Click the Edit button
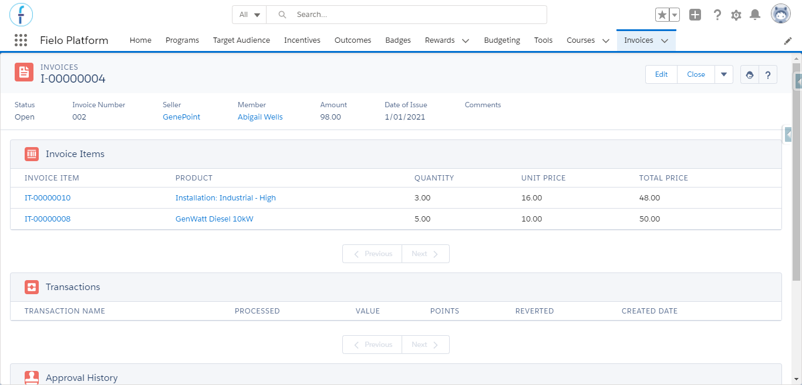The width and height of the screenshot is (802, 385). 662,74
